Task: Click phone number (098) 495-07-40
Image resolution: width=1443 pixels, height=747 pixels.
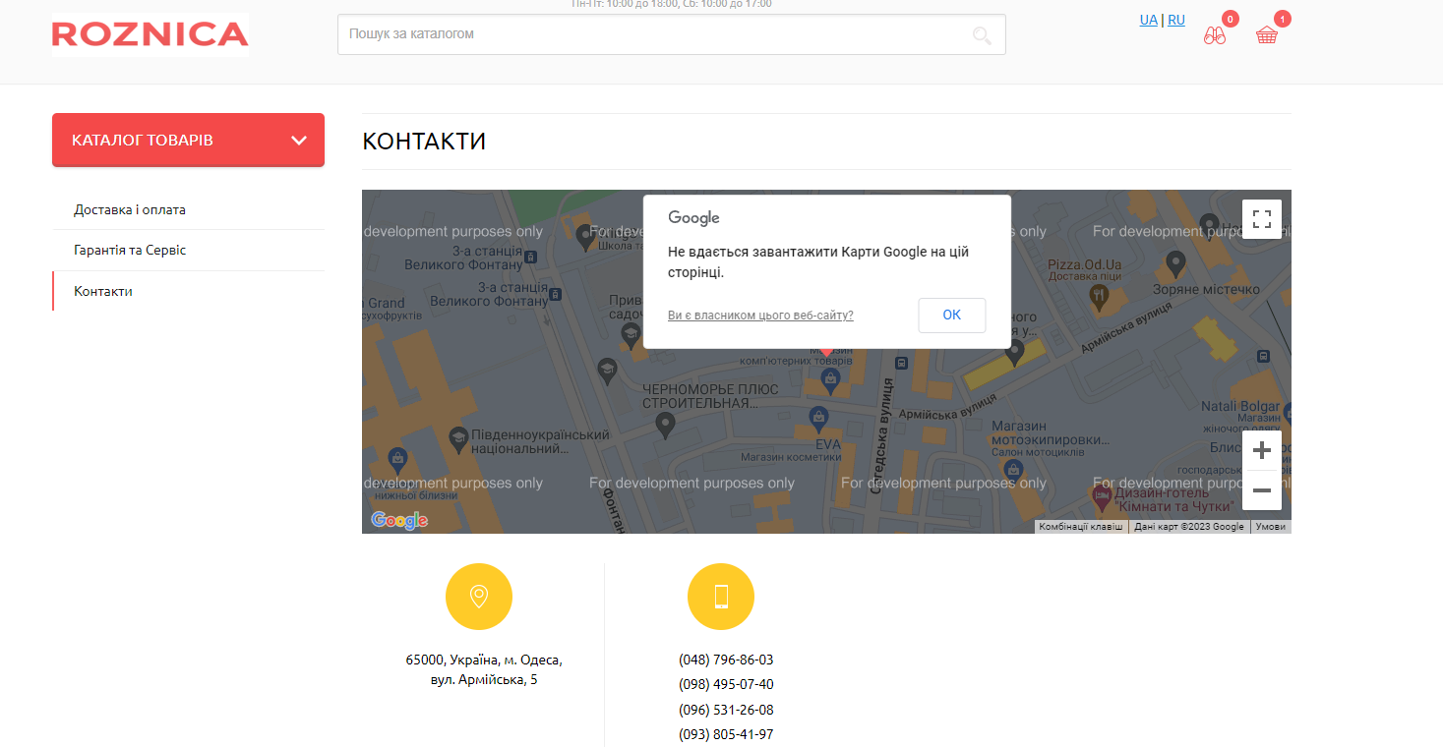Action: pos(726,684)
